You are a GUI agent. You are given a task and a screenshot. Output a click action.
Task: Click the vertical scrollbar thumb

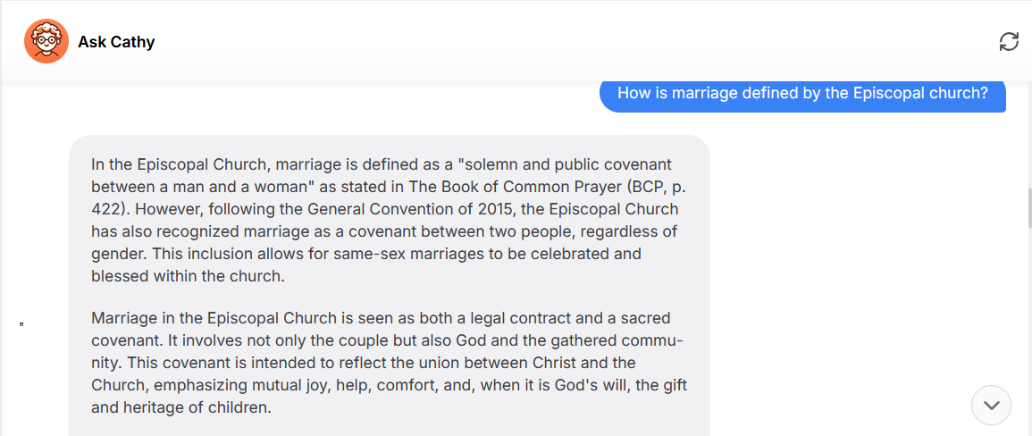(x=1028, y=207)
